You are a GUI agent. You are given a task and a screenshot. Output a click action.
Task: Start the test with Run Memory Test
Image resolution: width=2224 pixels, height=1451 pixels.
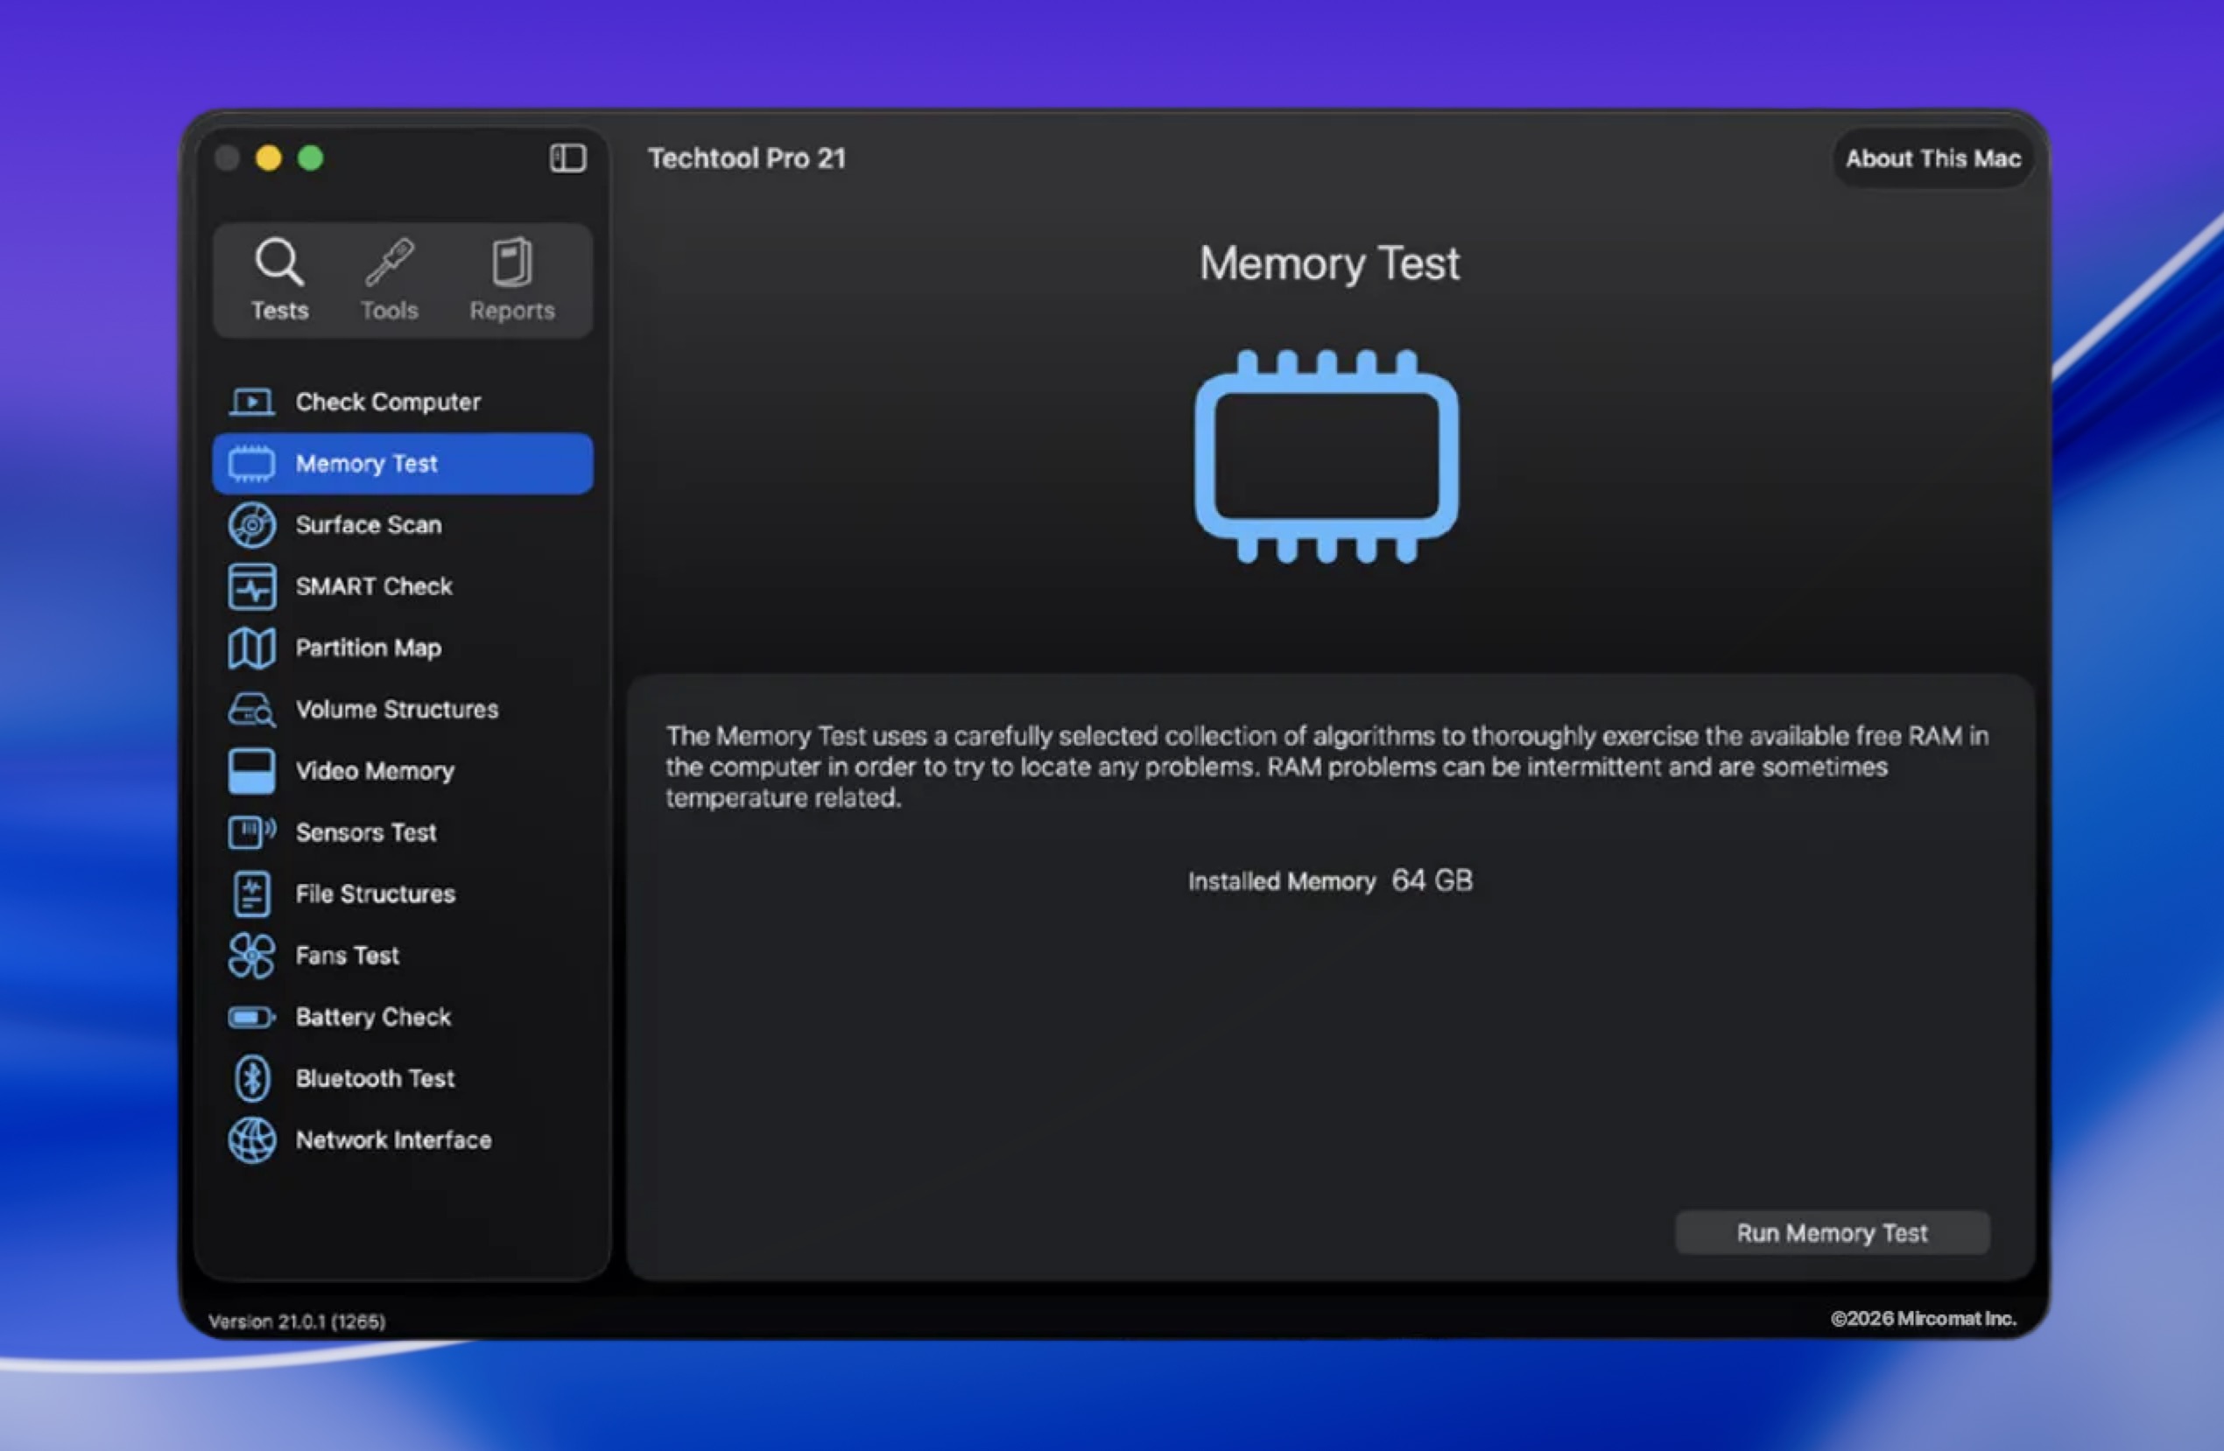pos(1832,1232)
